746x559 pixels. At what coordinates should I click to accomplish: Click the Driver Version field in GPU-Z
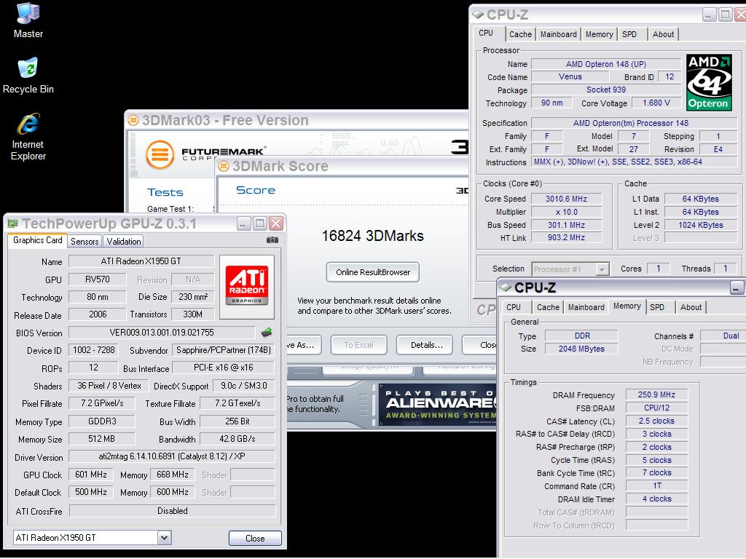172,457
